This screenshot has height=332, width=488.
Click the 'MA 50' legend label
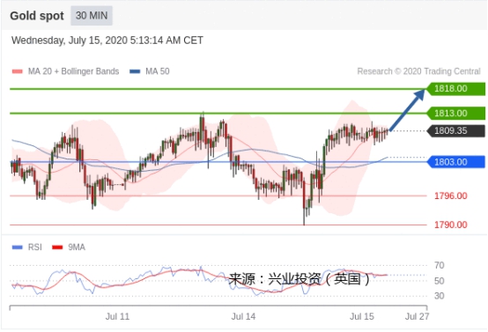click(158, 71)
